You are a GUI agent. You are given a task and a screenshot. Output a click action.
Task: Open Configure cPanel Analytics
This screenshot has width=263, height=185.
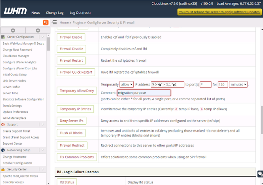[x=19, y=62]
